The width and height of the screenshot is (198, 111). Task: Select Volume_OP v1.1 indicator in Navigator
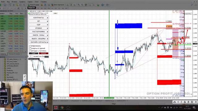(12, 80)
